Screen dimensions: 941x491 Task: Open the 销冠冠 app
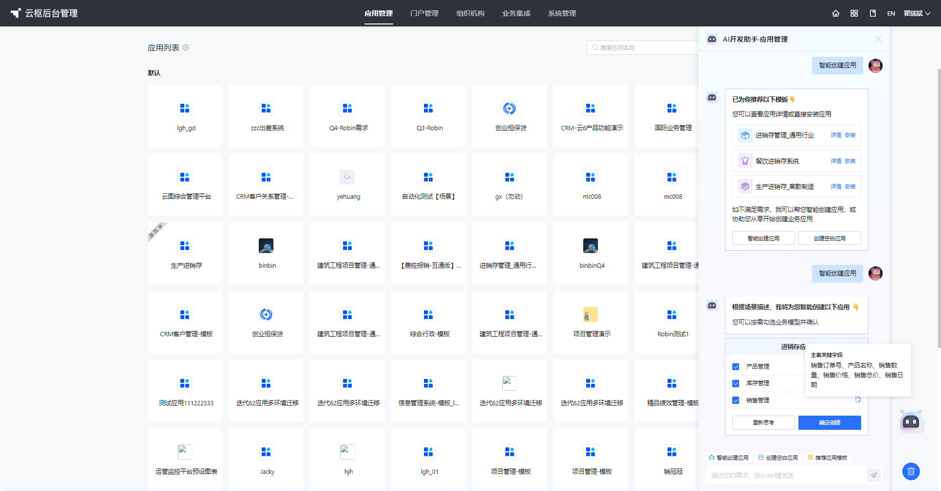(667, 460)
